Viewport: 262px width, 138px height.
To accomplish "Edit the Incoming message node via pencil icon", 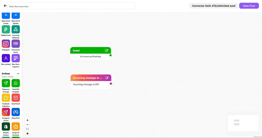I will point(107,78).
